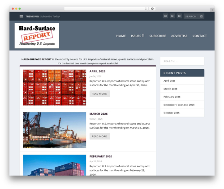Click the third social icon in top bar

click(179, 16)
